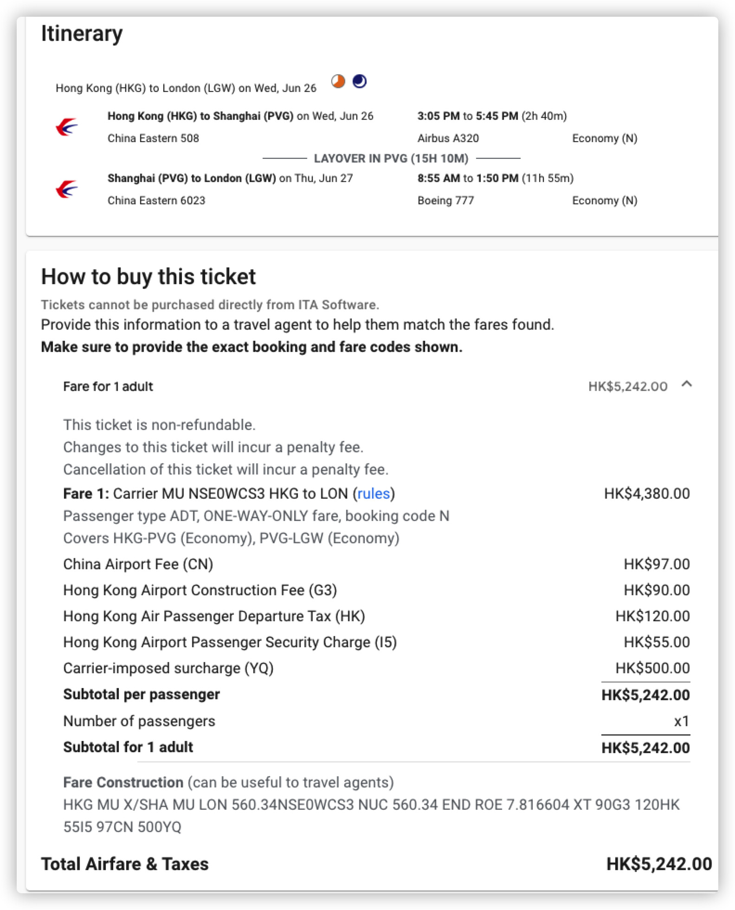Click the Carrier-imposed surcharge (YQ) row
Image resolution: width=735 pixels, height=910 pixels.
click(168, 668)
